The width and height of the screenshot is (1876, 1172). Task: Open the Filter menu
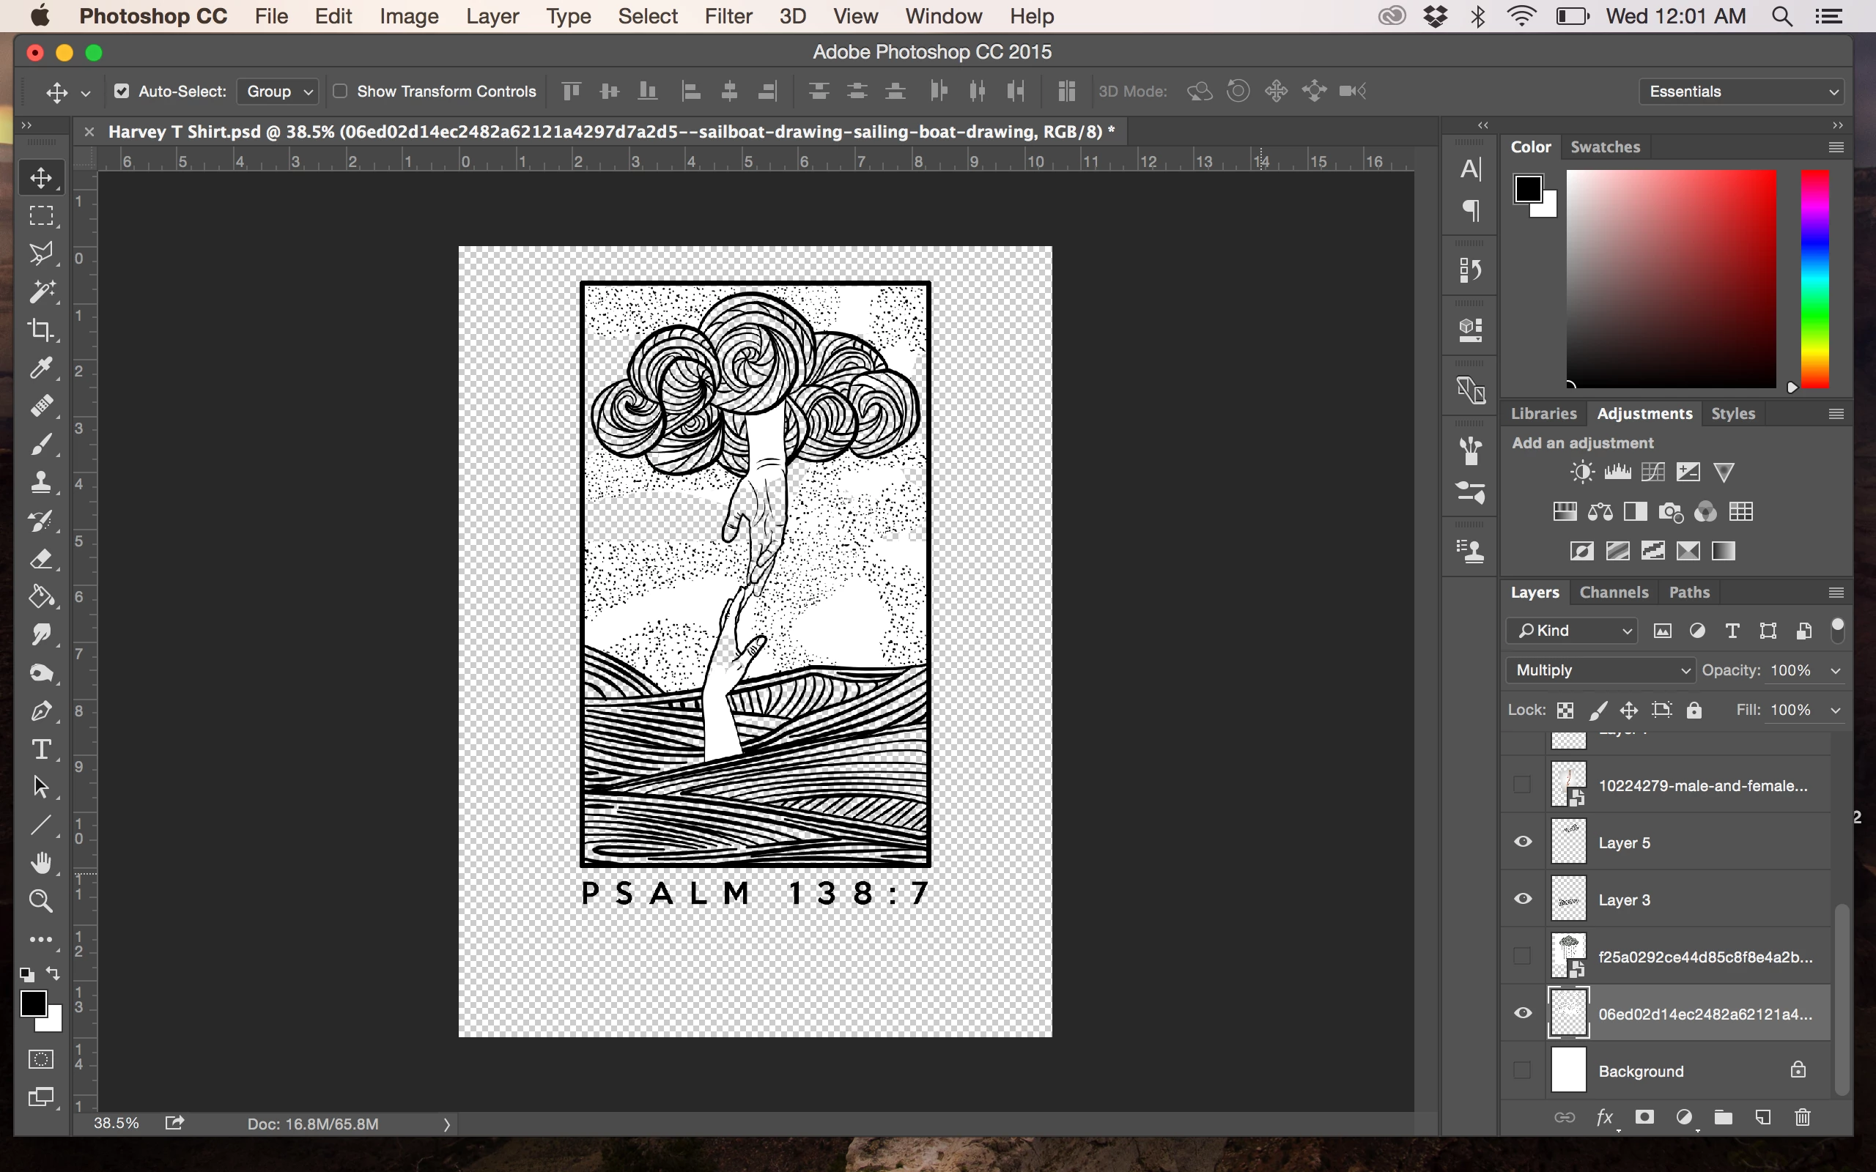click(728, 16)
